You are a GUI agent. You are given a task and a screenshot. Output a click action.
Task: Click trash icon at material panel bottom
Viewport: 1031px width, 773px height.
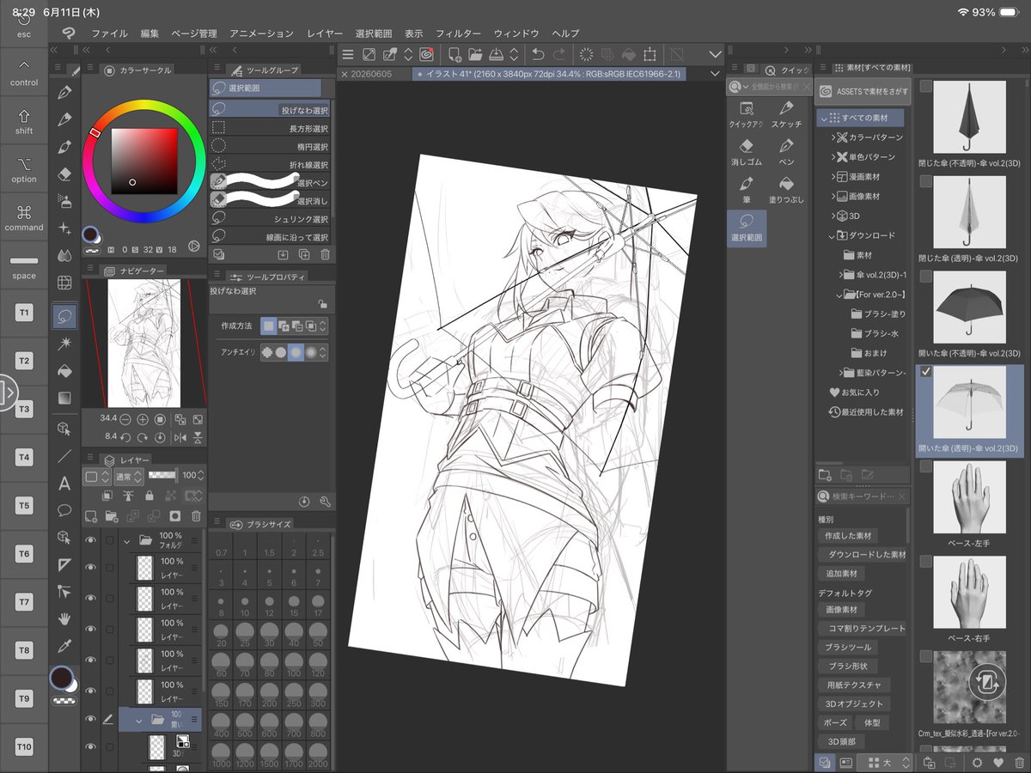(1019, 762)
